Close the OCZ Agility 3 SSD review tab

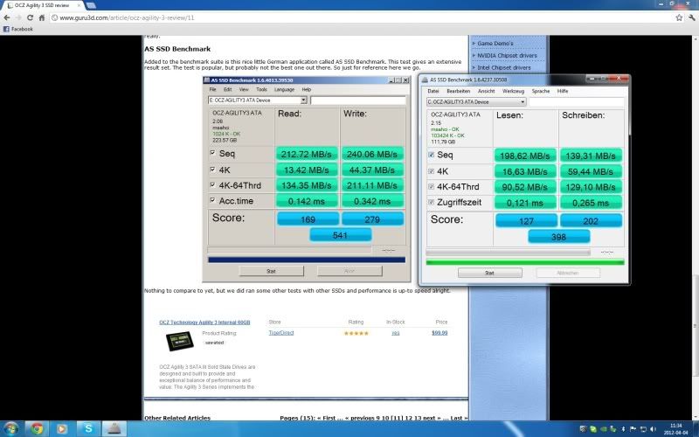coord(80,5)
